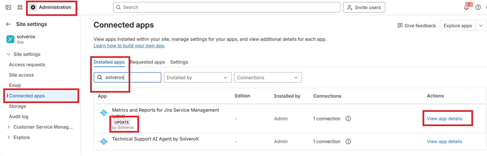487x156 pixels.
Task: Click the Connections column header
Action: pos(327,96)
